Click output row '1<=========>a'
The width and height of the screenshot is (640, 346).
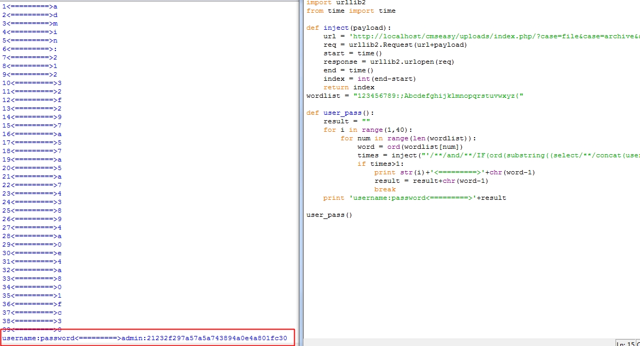[30, 6]
